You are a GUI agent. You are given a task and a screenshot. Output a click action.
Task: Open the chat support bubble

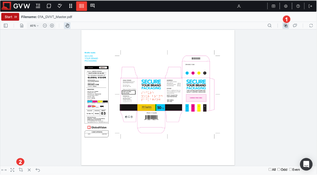click(x=306, y=164)
